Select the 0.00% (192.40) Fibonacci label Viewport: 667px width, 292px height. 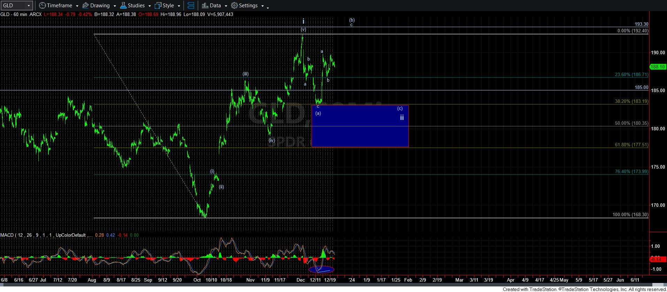point(633,31)
